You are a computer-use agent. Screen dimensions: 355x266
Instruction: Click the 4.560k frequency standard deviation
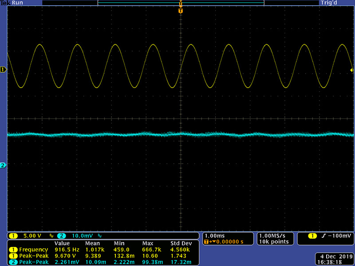pyautogui.click(x=180, y=250)
